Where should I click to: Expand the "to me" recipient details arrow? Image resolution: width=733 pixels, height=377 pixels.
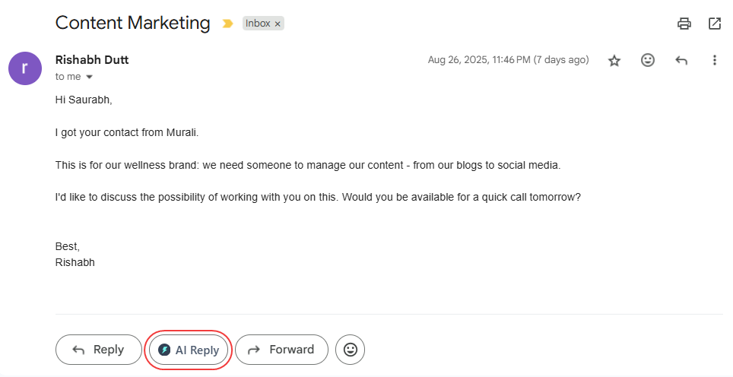click(x=89, y=77)
